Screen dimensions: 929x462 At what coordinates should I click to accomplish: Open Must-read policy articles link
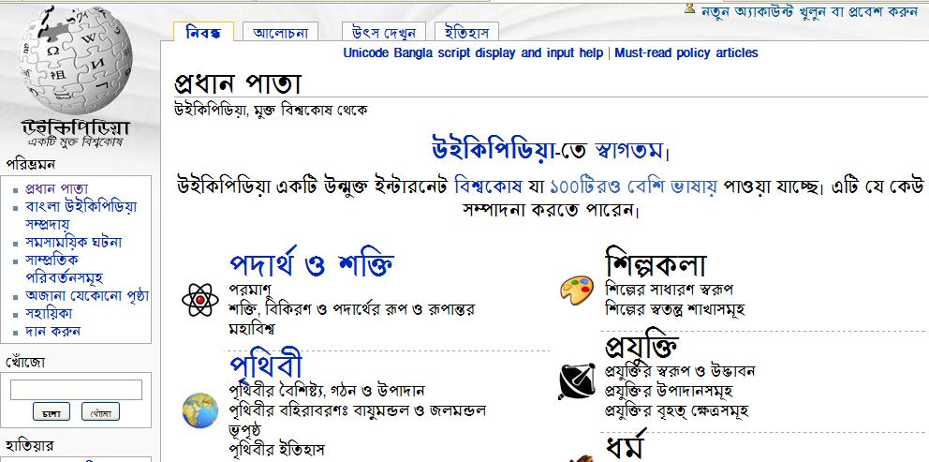(686, 52)
